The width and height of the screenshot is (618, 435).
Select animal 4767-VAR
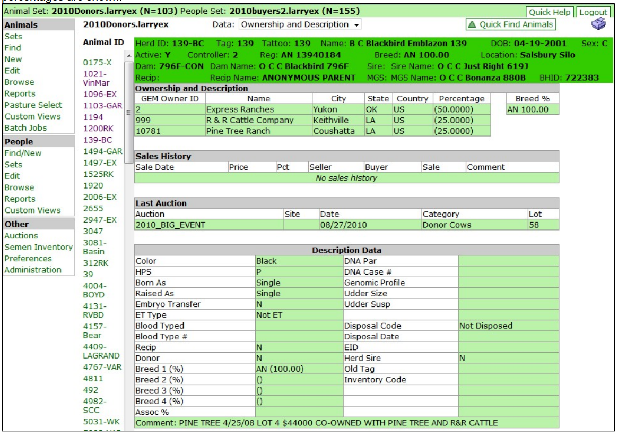coord(102,367)
